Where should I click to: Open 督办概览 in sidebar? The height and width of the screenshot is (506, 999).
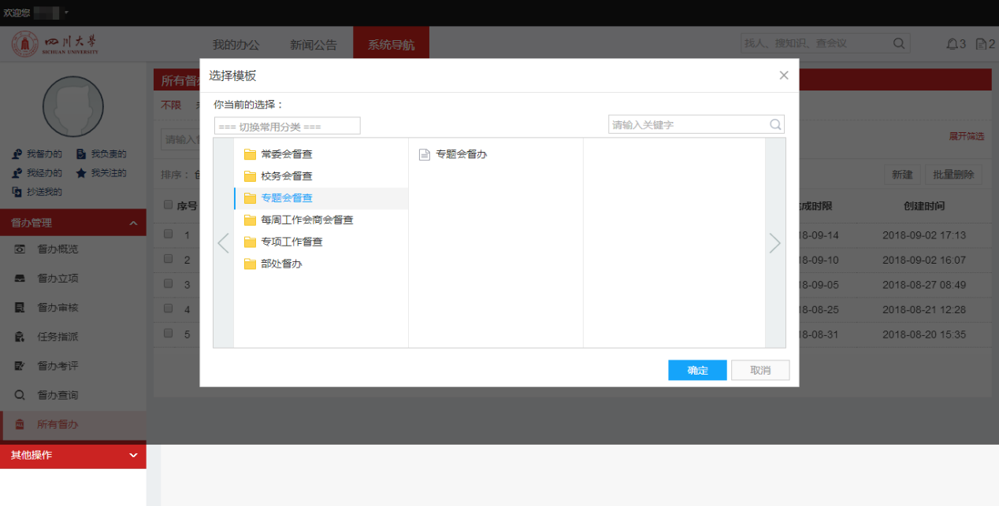58,249
